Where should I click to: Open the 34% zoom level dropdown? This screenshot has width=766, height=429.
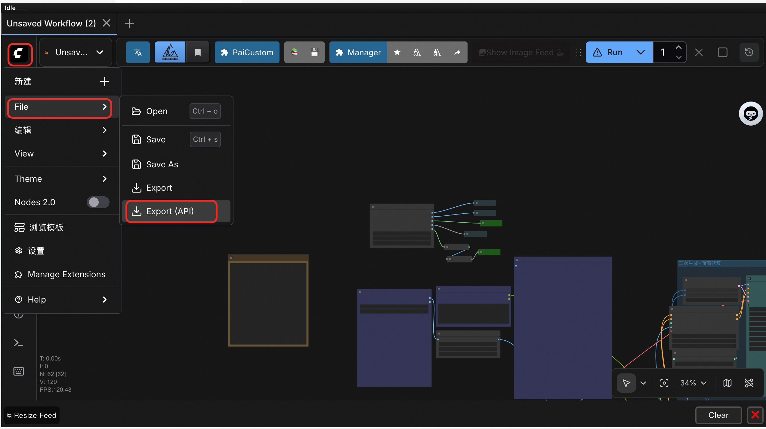pos(693,383)
